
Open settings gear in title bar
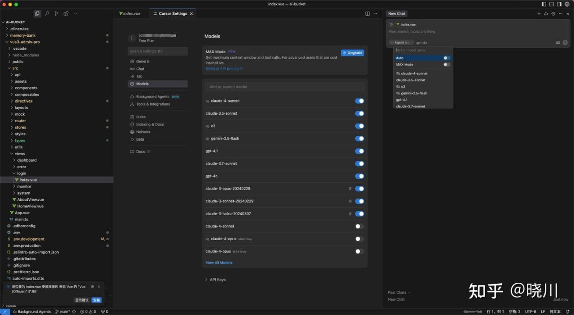(x=567, y=4)
